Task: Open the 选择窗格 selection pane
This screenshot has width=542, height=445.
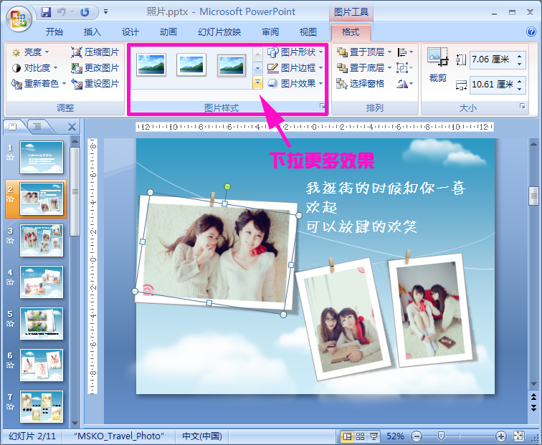Action: coord(361,84)
